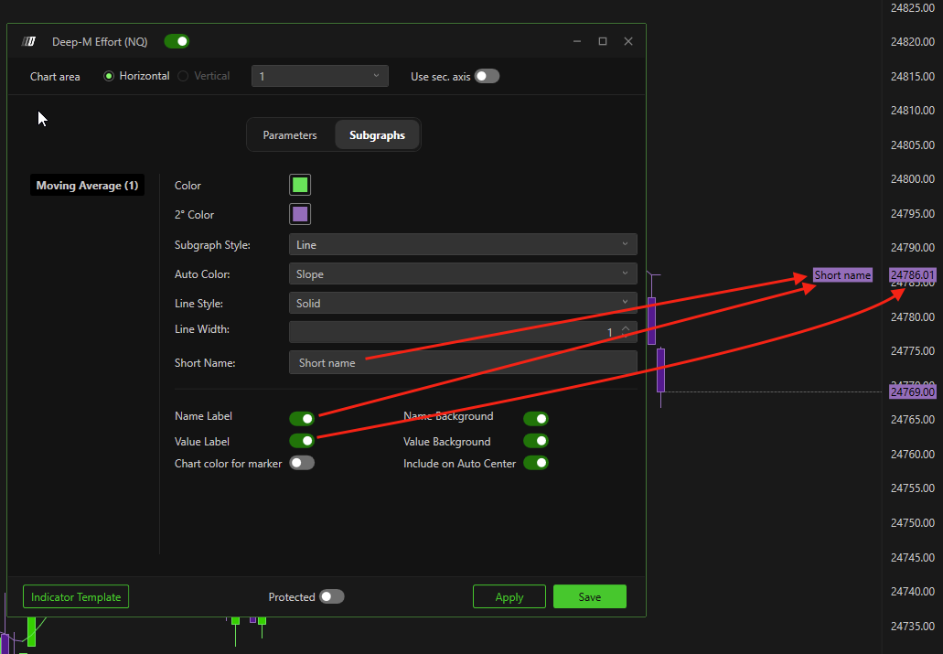943x654 pixels.
Task: Open the purple 2° Color swatch
Action: (x=300, y=214)
